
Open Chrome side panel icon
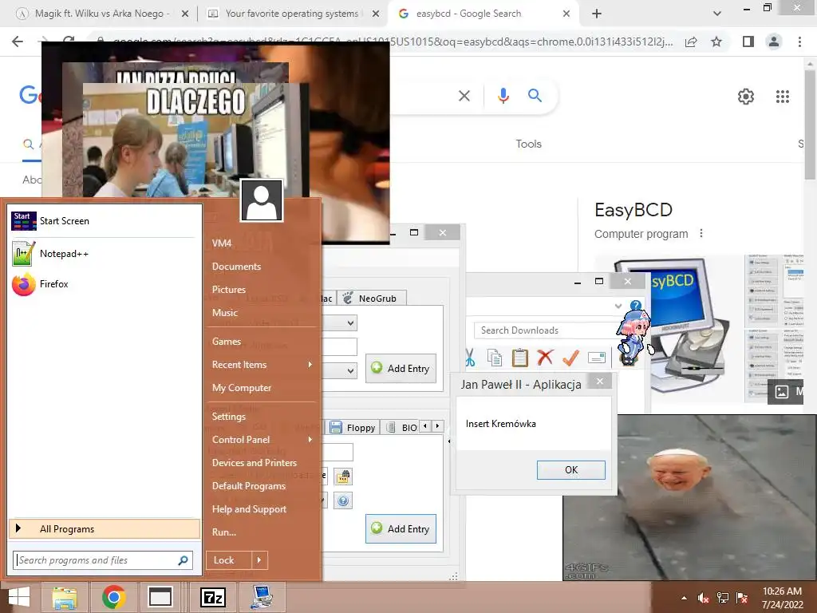[748, 42]
